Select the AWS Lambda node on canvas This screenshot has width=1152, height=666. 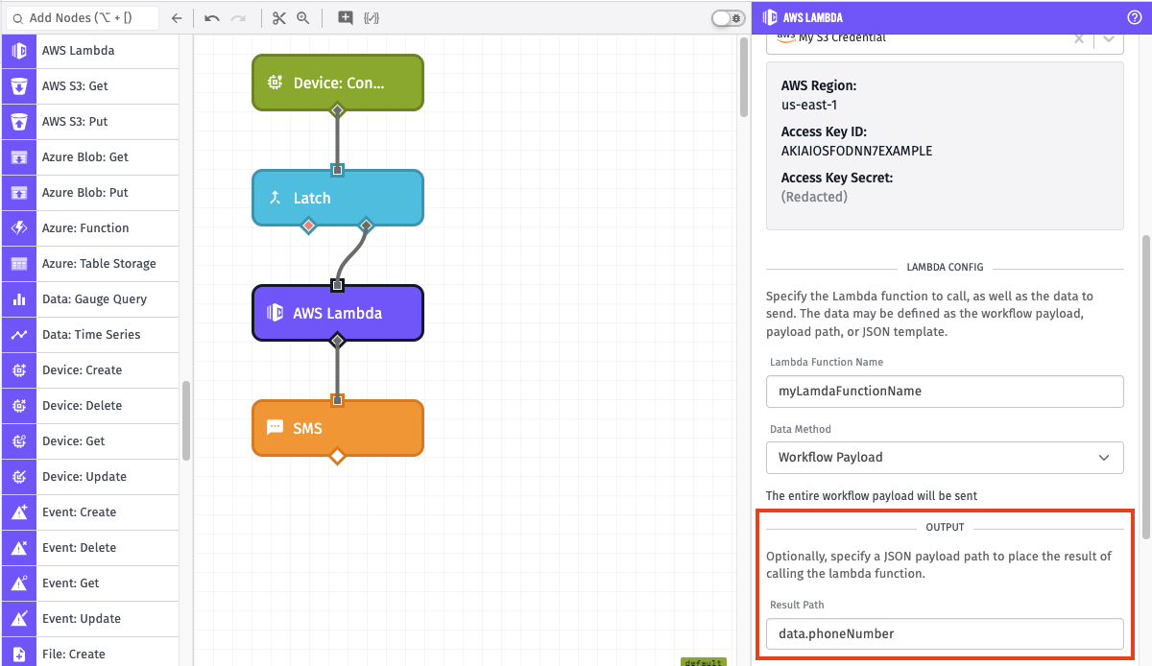point(337,313)
